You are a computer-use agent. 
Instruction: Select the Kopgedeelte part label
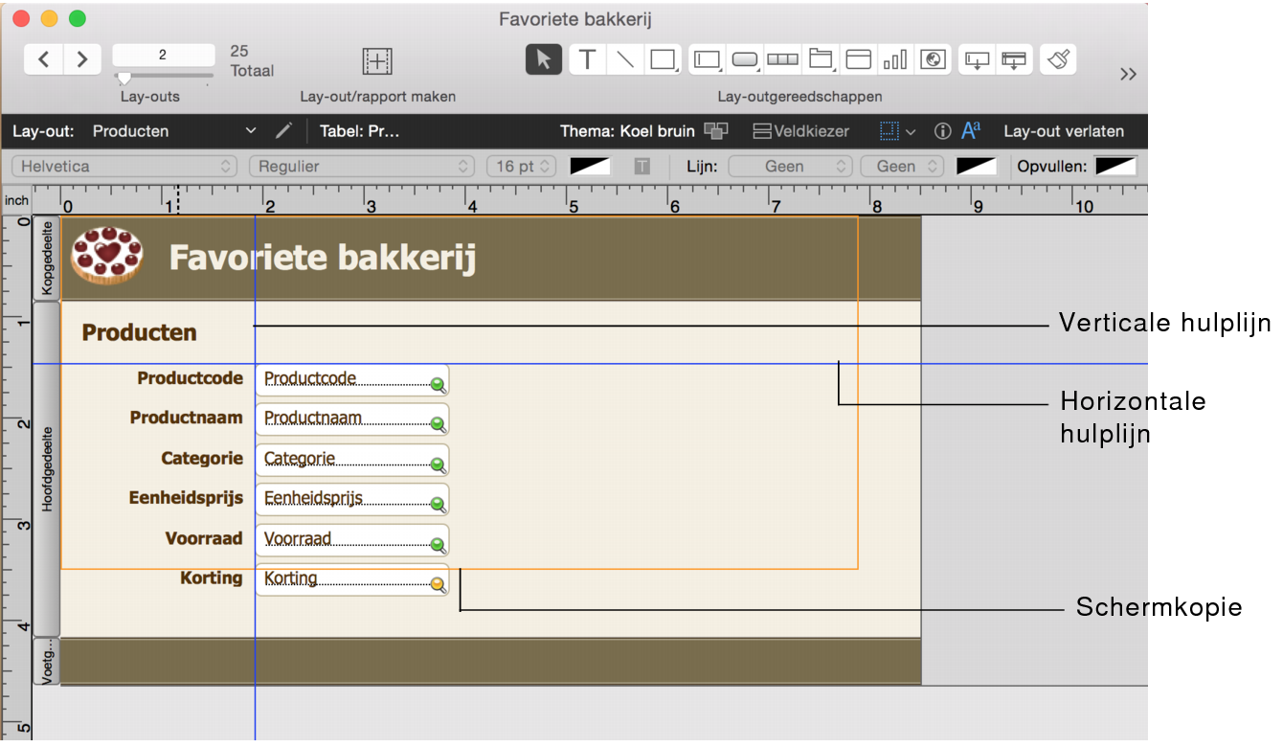pyautogui.click(x=47, y=259)
